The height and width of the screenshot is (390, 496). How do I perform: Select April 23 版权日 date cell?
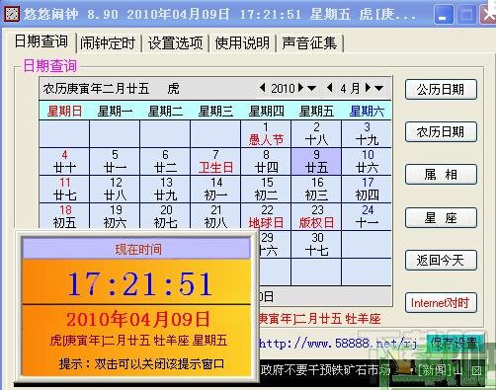coord(316,216)
